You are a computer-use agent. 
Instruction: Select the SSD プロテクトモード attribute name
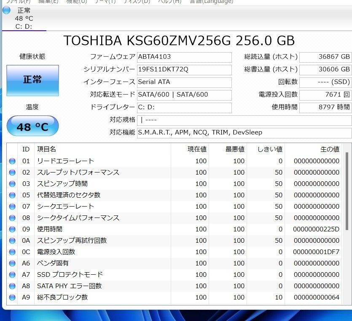70,275
